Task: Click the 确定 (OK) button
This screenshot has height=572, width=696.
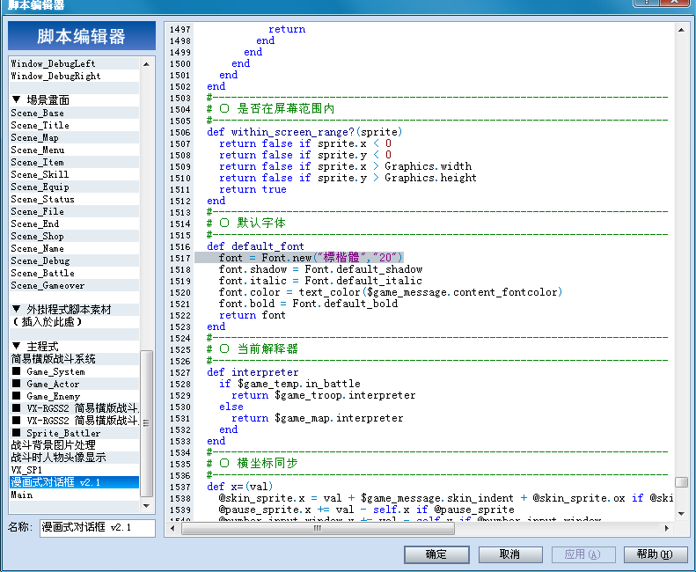Action: [436, 554]
